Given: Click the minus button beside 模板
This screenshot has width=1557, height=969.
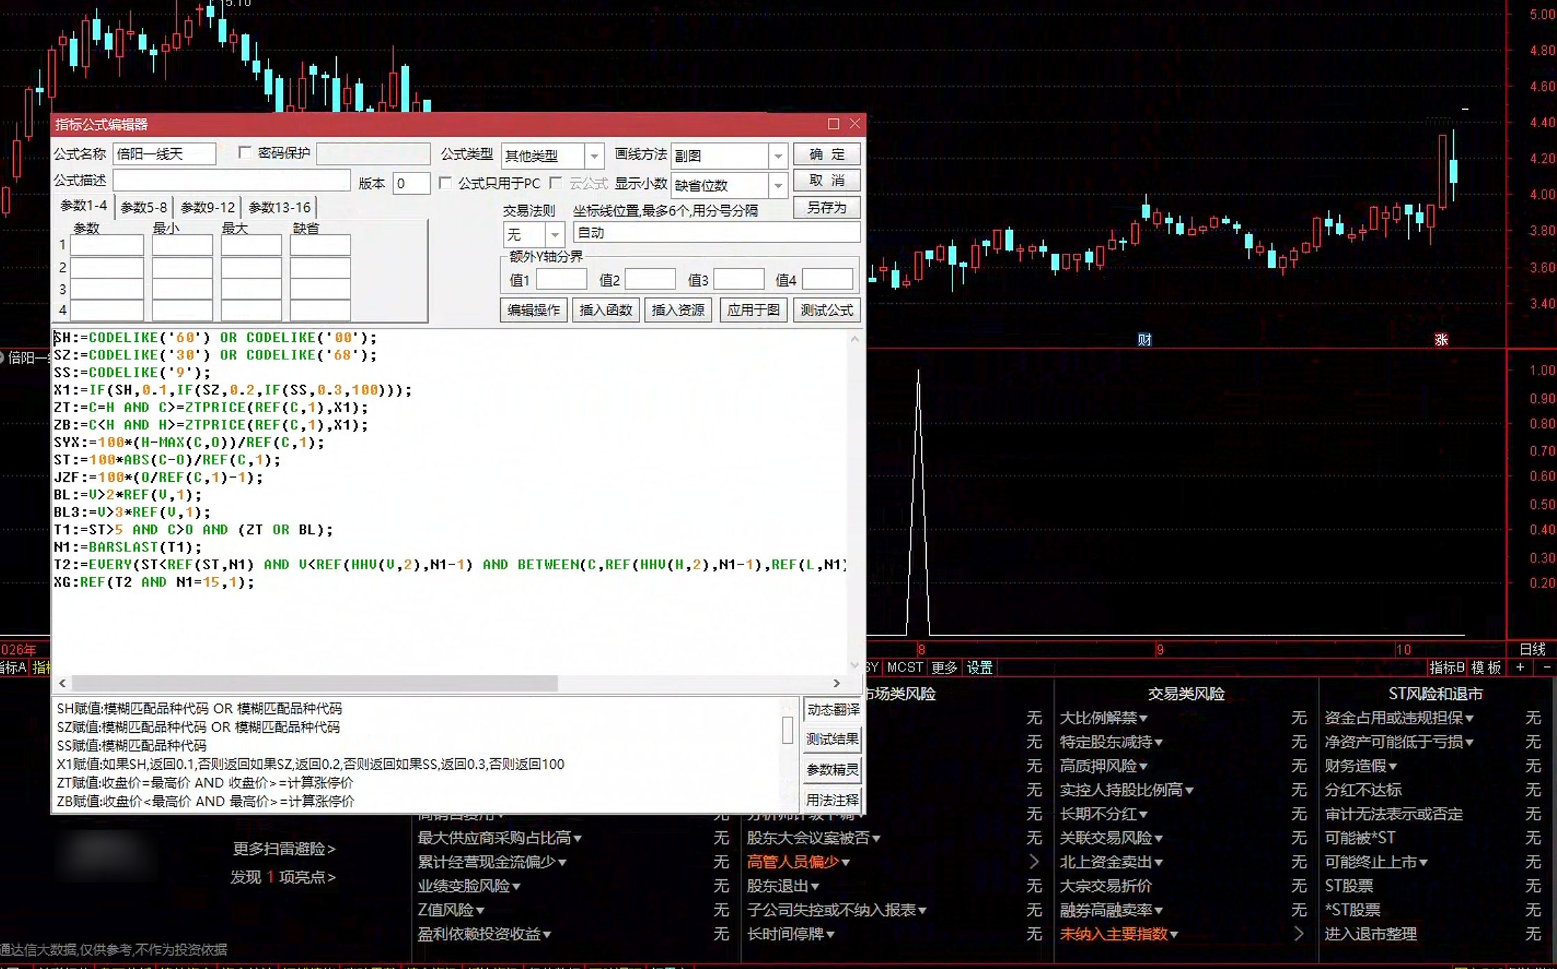Looking at the screenshot, I should [x=1547, y=667].
